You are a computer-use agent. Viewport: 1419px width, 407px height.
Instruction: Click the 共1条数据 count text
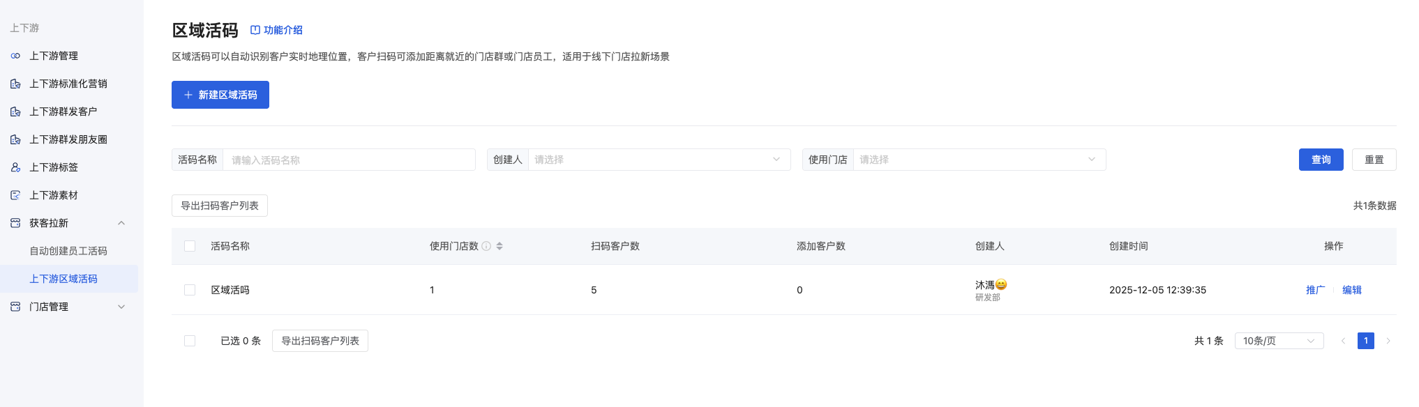coord(1374,206)
